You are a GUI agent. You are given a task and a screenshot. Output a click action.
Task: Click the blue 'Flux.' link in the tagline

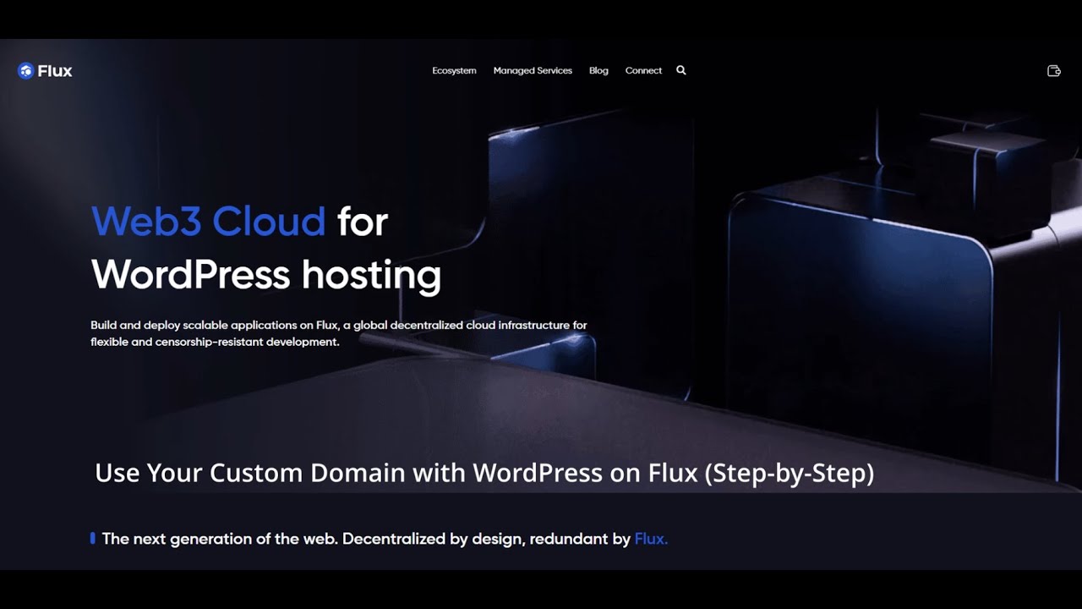pyautogui.click(x=651, y=539)
